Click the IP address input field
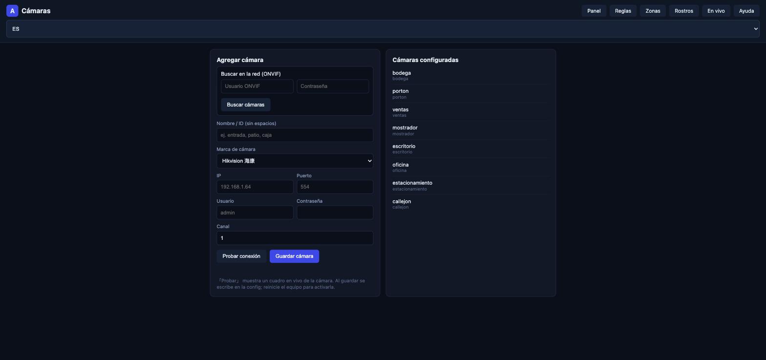Viewport: 766px width, 360px height. [x=255, y=187]
